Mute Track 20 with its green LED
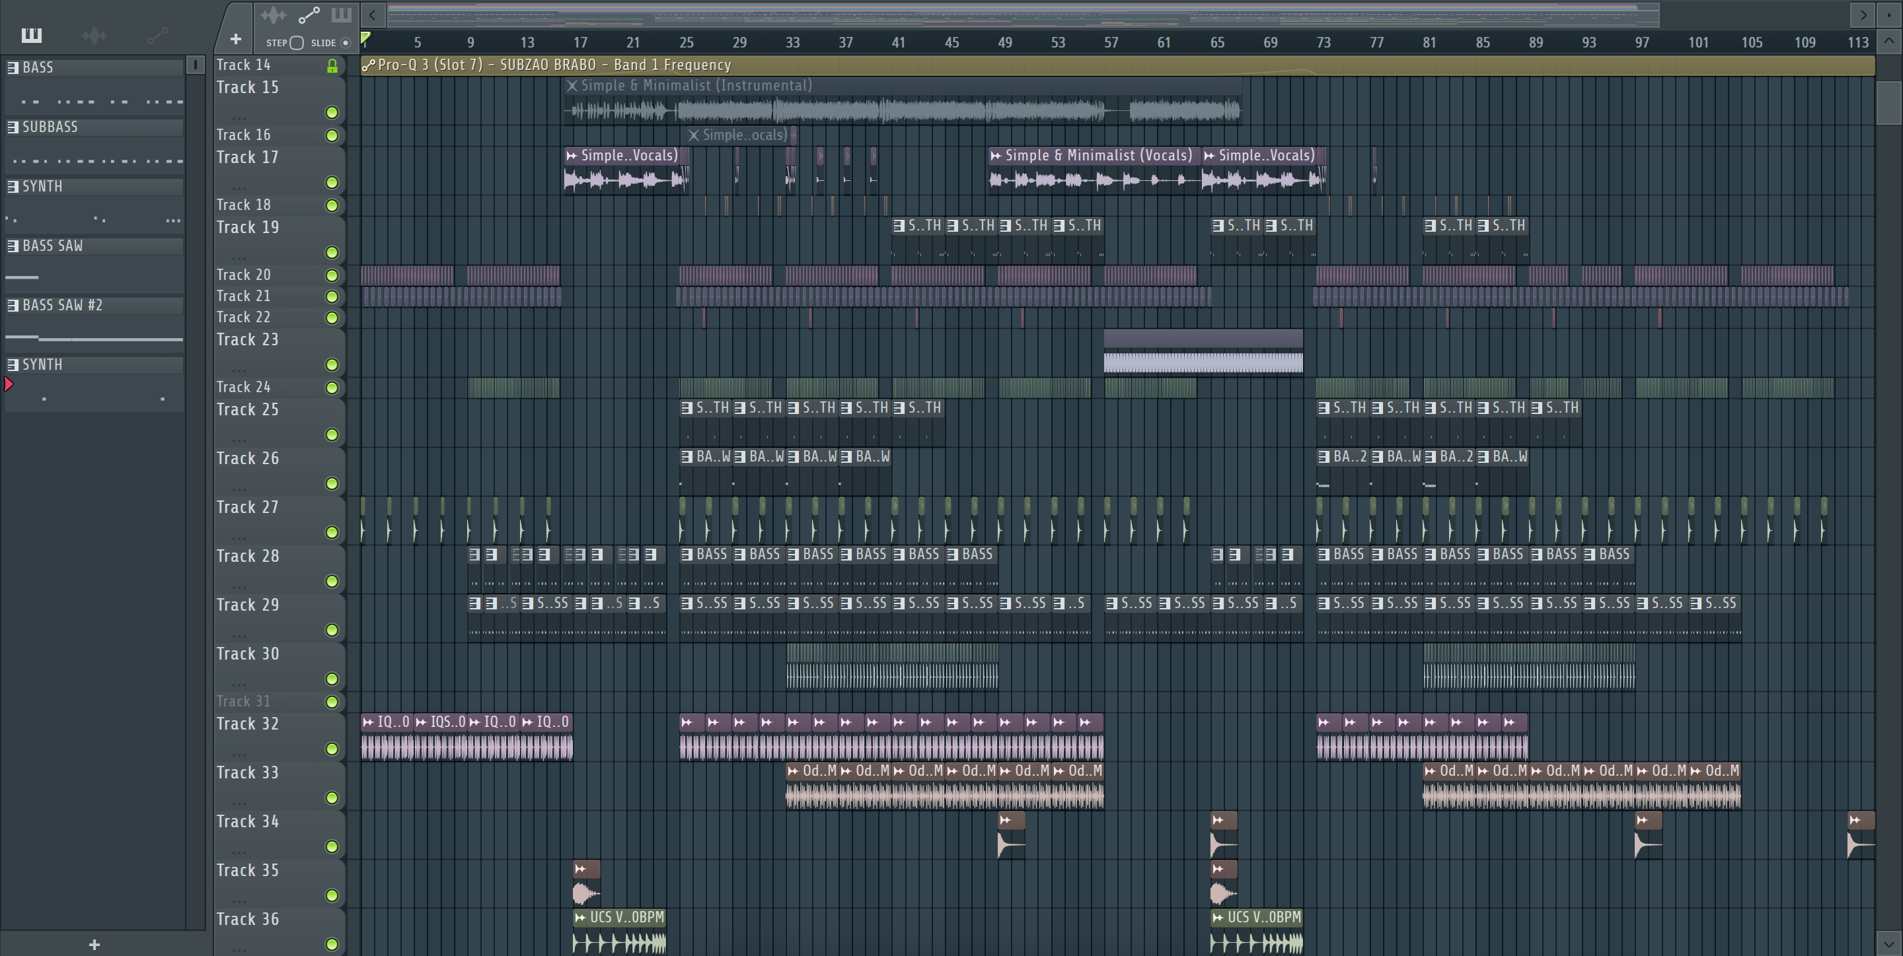This screenshot has height=956, width=1903. [x=332, y=275]
